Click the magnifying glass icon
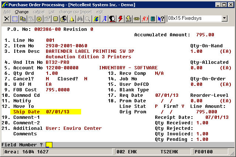The width and height of the screenshot is (236, 157). pyautogui.click(x=88, y=19)
